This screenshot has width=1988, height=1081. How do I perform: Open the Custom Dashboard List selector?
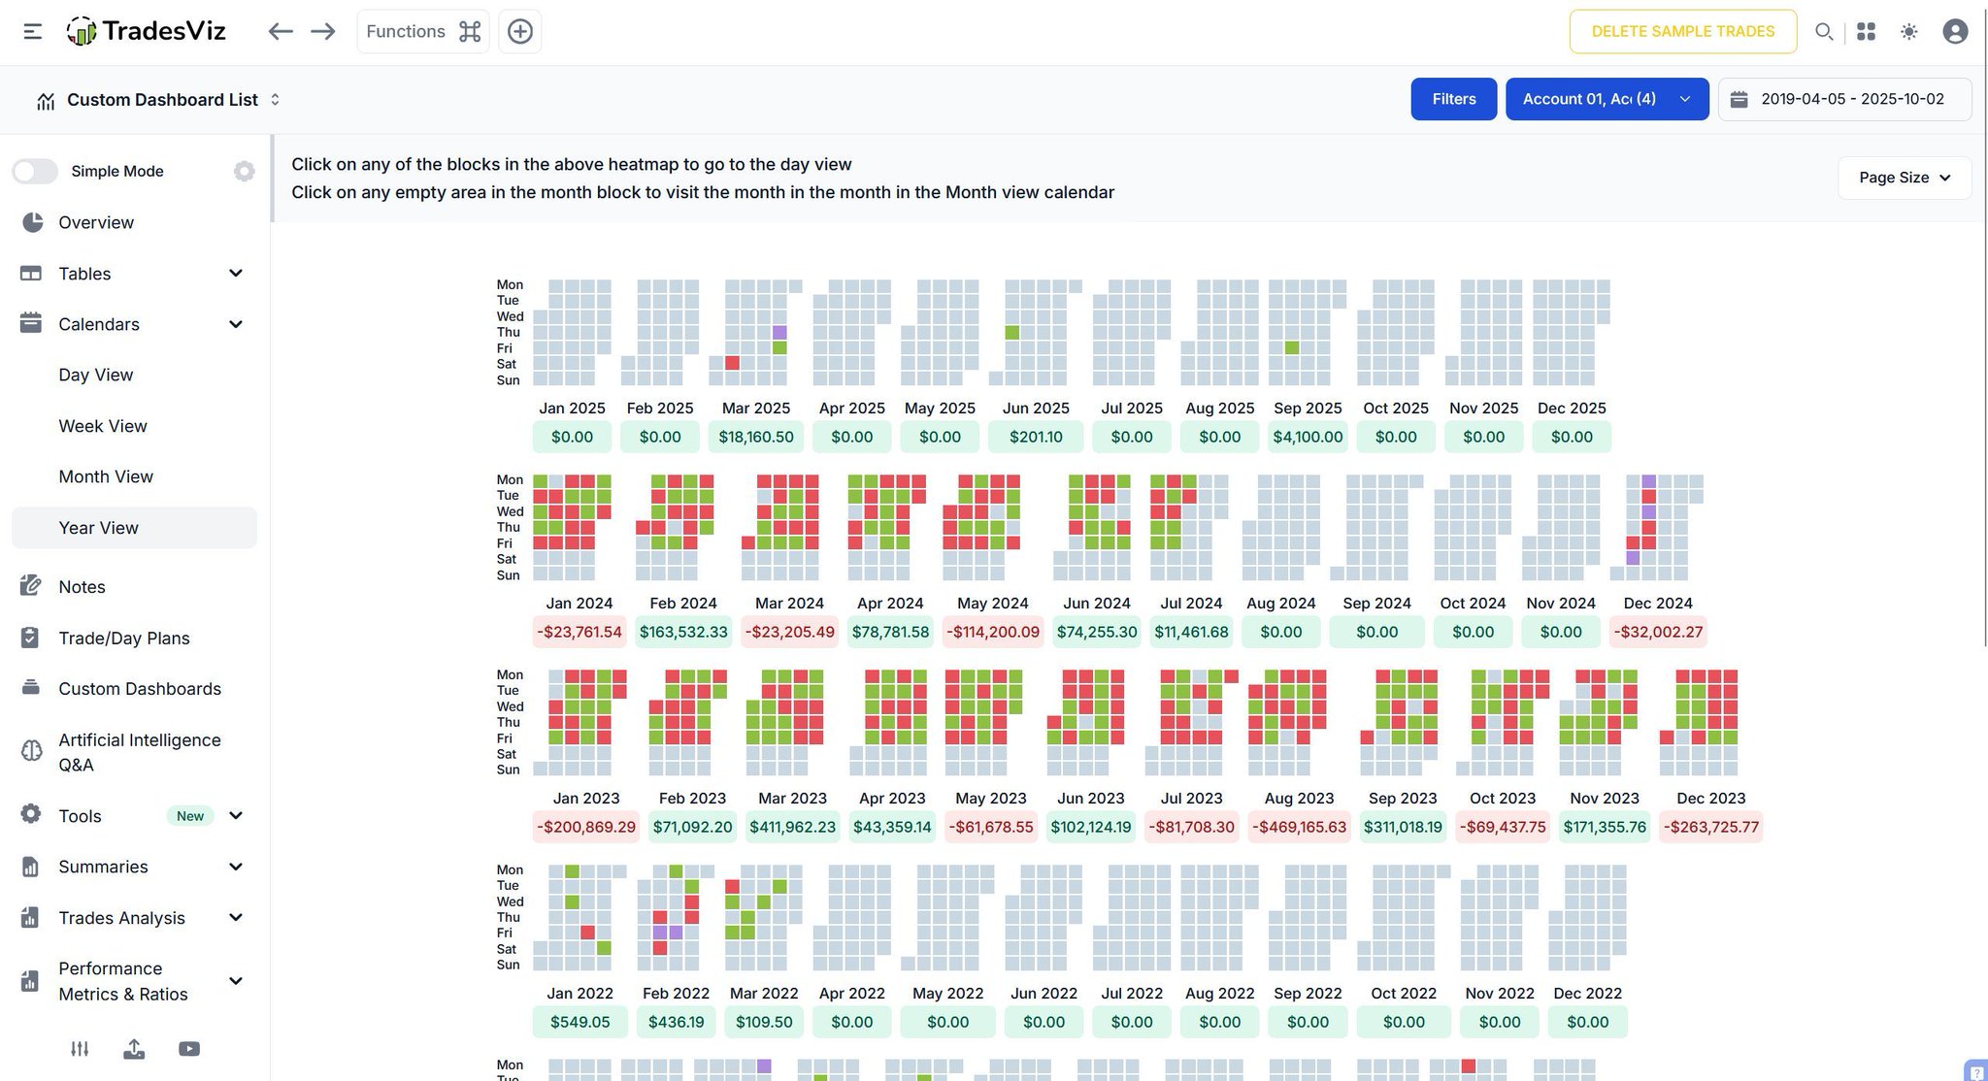click(160, 100)
